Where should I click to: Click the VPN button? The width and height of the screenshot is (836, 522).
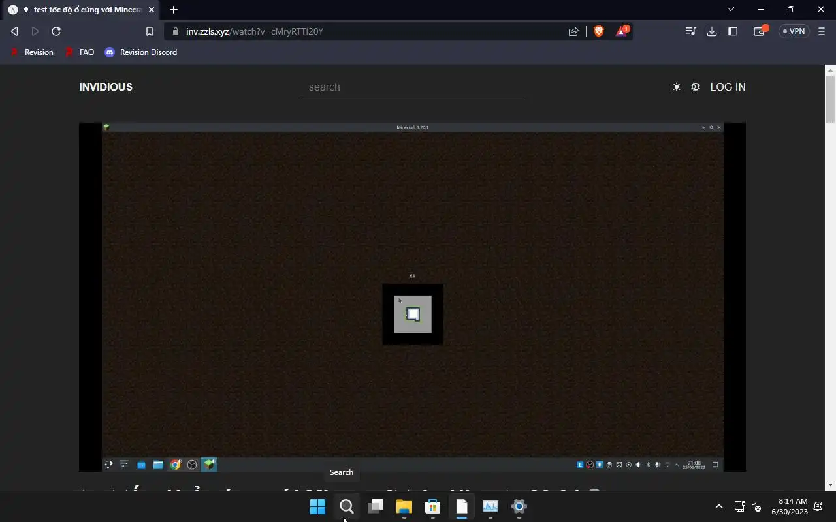pos(794,31)
